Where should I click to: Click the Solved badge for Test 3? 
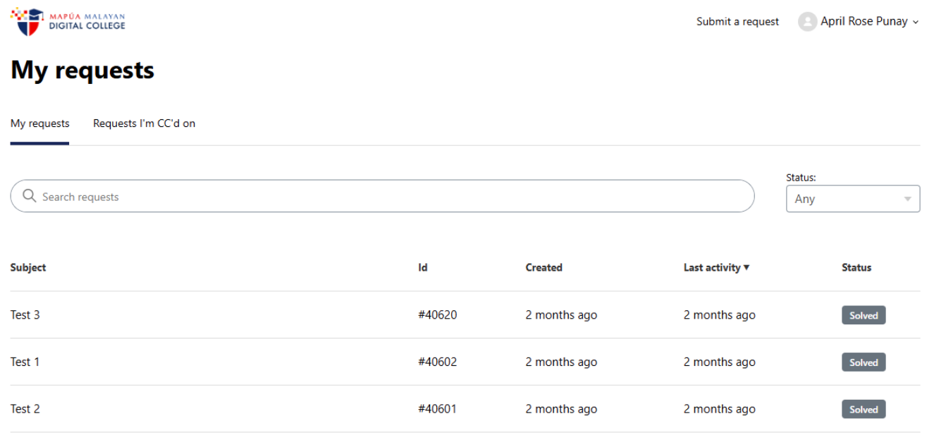(x=863, y=315)
